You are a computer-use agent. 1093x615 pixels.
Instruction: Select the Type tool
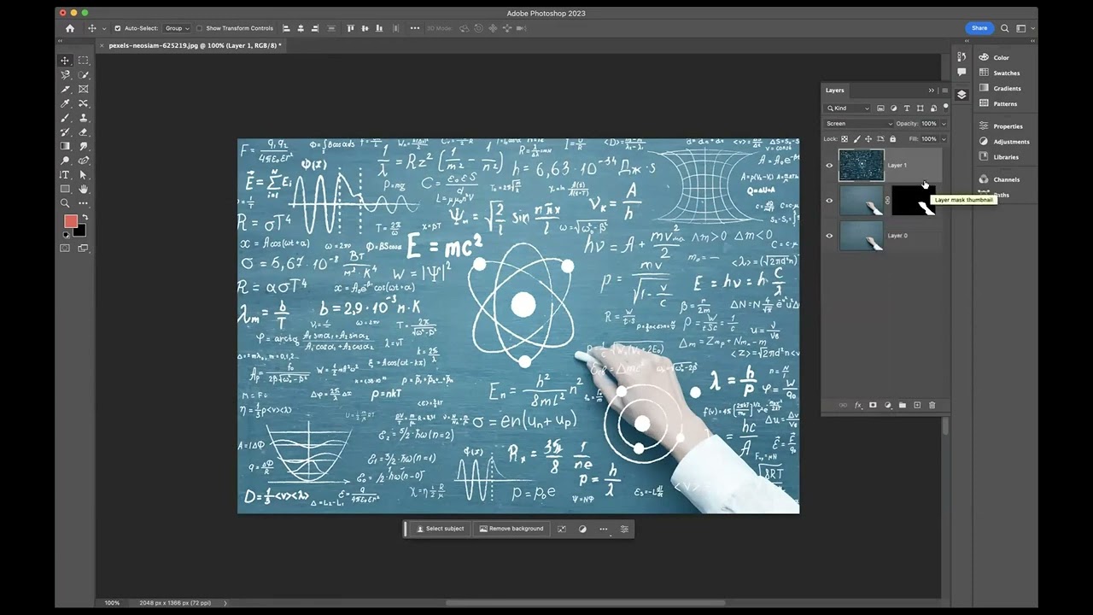[x=65, y=174]
